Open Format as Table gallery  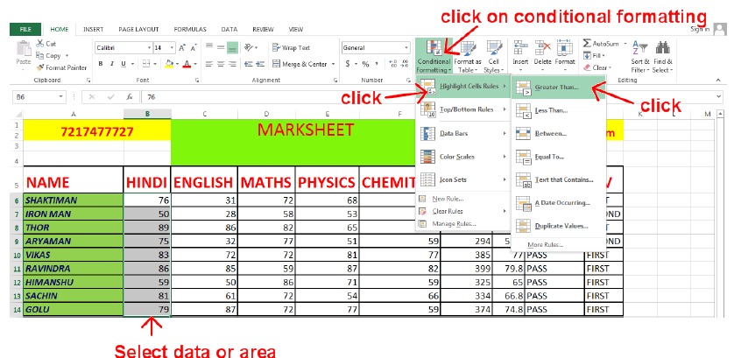click(x=467, y=55)
